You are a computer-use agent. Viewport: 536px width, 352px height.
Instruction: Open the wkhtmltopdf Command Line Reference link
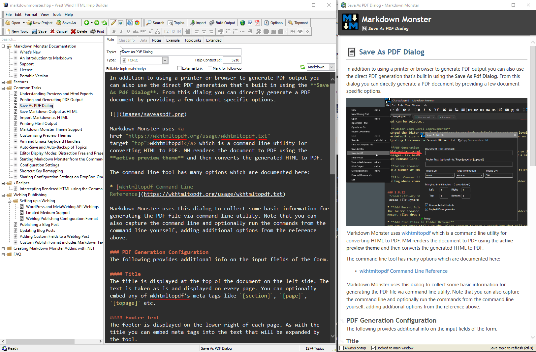403,271
